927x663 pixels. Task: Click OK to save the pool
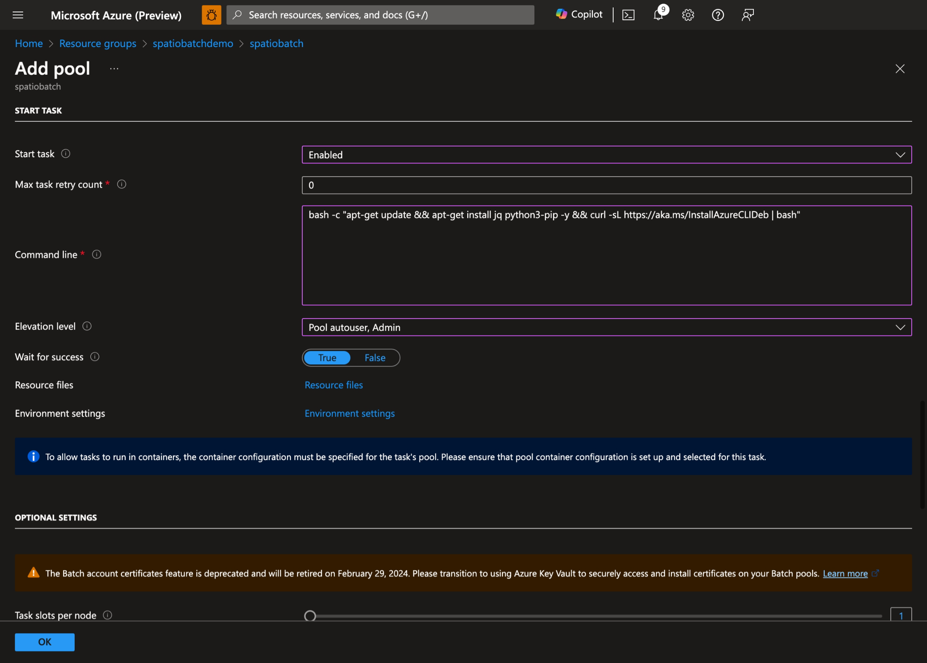[44, 642]
